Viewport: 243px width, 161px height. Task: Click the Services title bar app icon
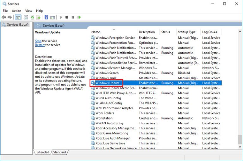point(5,4)
